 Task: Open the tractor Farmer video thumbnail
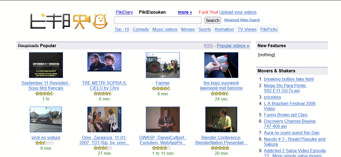[x=163, y=65]
